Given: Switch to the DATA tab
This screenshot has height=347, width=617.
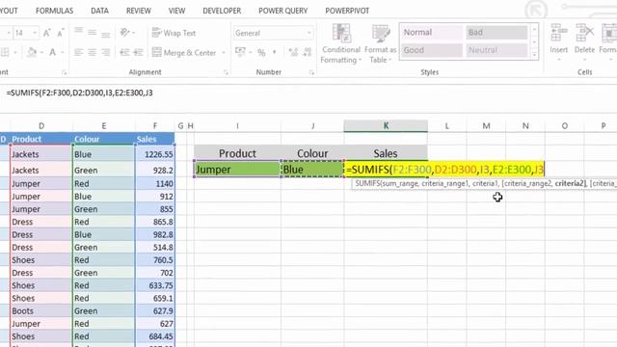Looking at the screenshot, I should coord(99,11).
